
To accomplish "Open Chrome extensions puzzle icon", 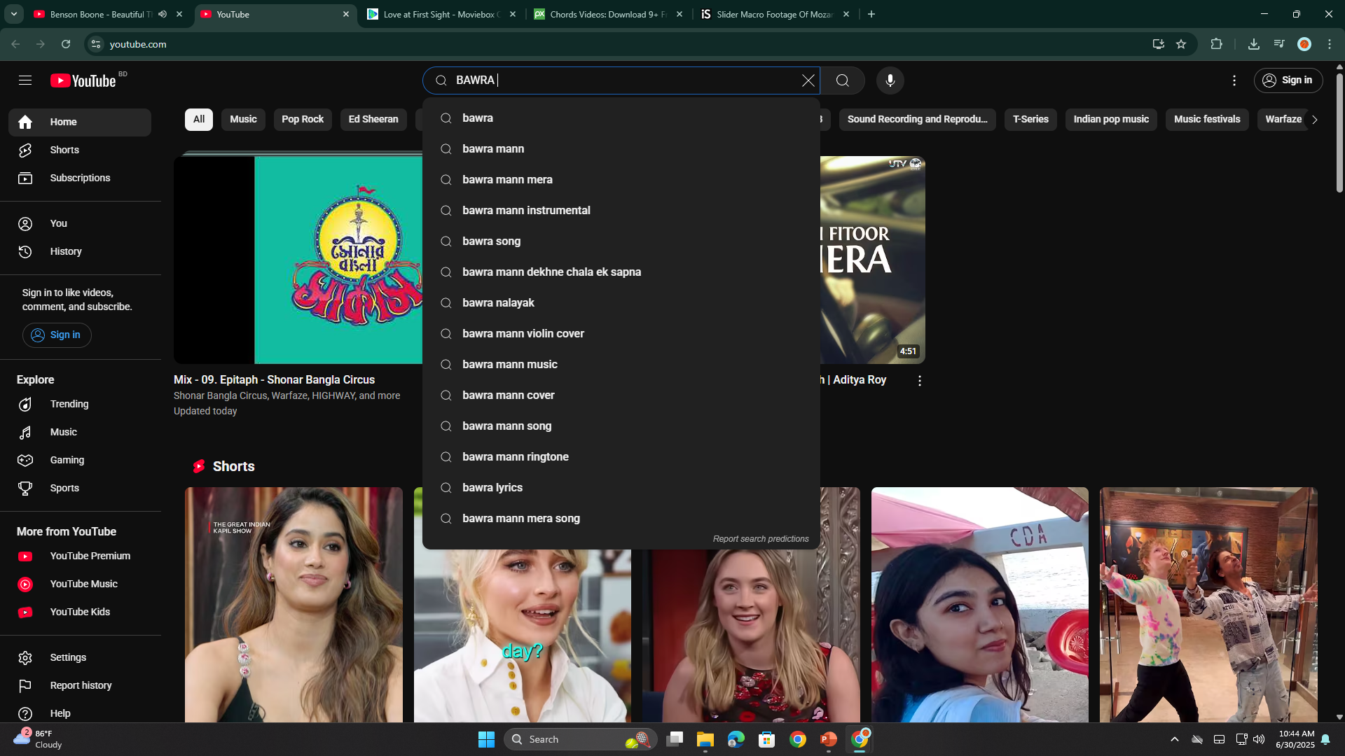I will [1216, 44].
